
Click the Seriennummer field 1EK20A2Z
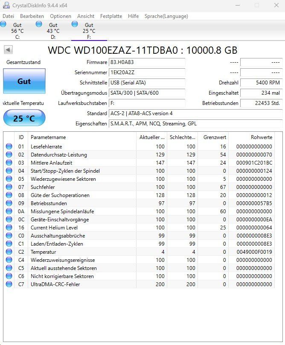(147, 72)
